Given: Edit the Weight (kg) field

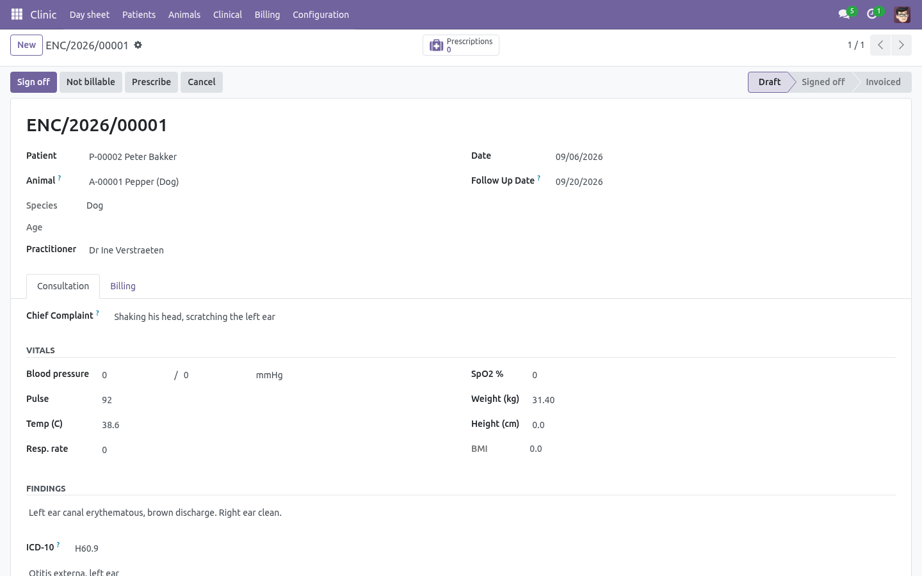Looking at the screenshot, I should [713, 400].
